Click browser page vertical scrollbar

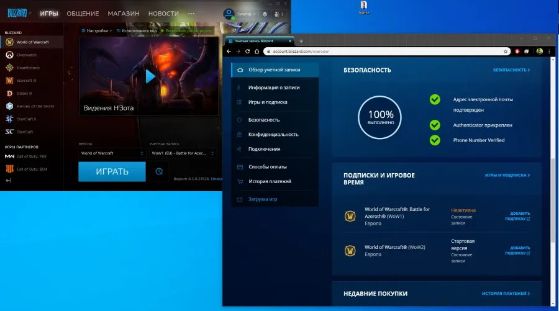tap(553, 199)
